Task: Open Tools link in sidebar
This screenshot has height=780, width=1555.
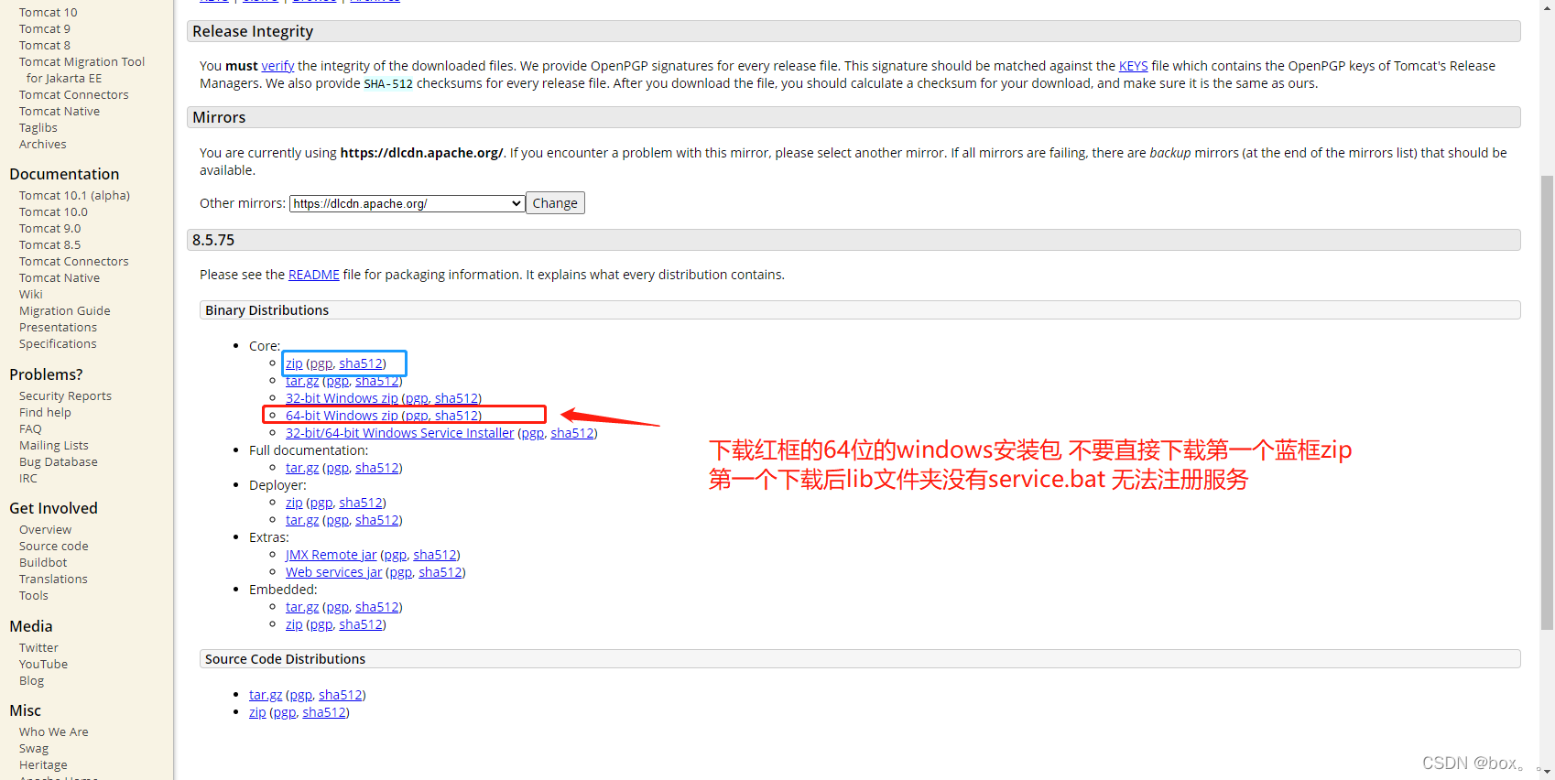Action: click(34, 596)
